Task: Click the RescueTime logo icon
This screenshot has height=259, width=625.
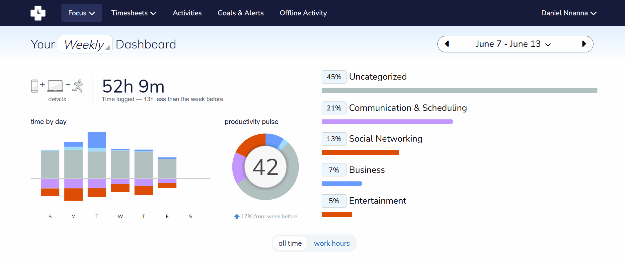Action: 38,13
